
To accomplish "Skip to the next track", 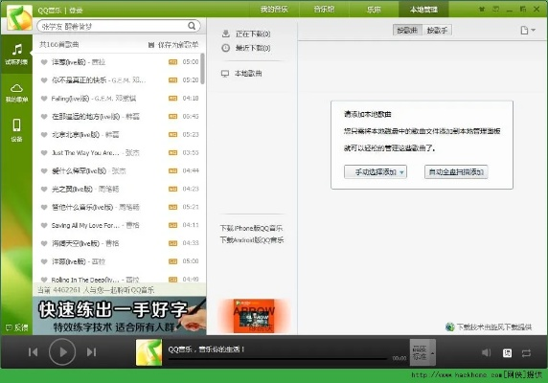I will (x=92, y=352).
